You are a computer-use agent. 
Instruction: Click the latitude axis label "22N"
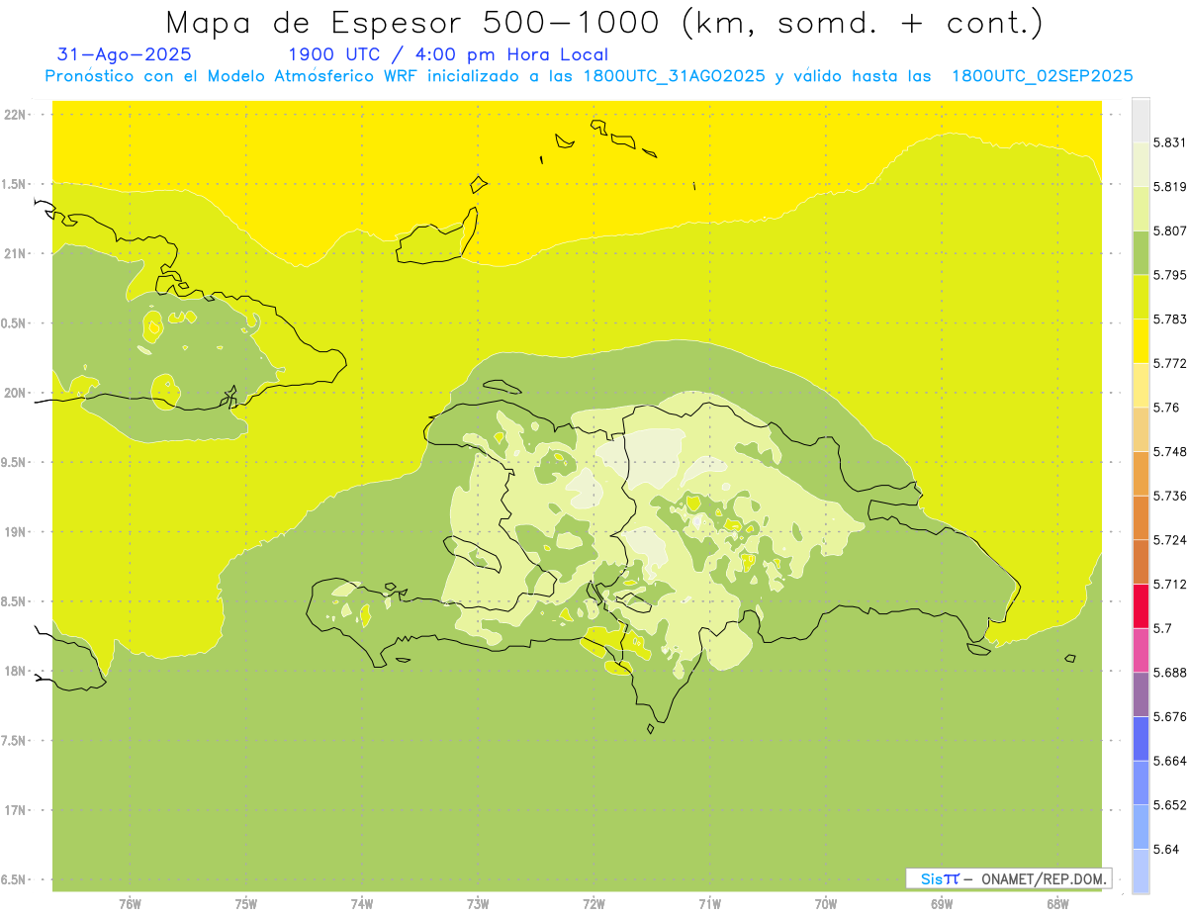(14, 114)
